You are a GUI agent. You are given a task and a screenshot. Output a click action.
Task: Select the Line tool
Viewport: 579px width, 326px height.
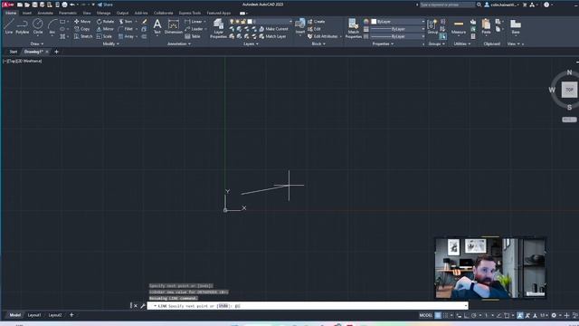click(9, 26)
